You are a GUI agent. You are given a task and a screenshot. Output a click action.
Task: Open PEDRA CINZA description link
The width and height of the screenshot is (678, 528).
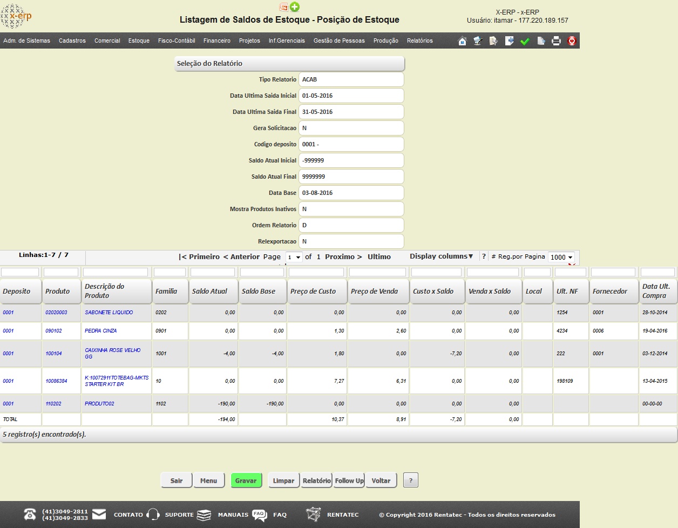[100, 331]
